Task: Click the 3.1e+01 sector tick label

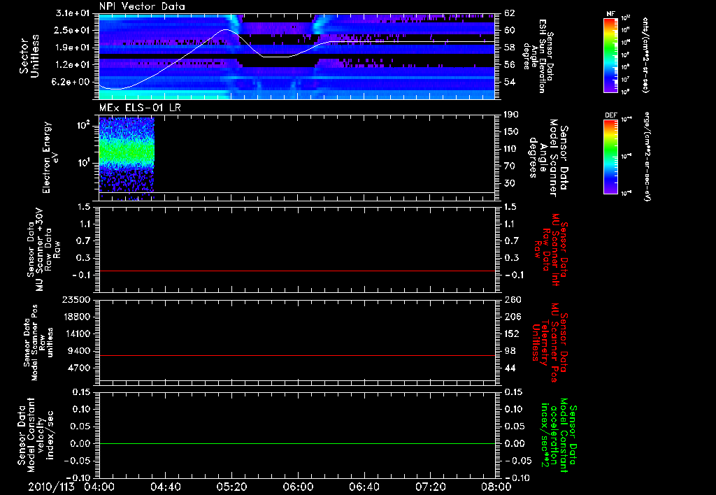Action: [73, 13]
